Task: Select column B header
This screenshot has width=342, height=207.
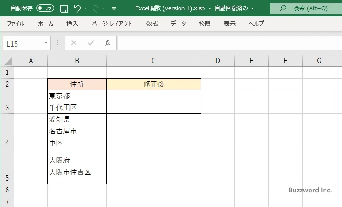Action: 77,61
